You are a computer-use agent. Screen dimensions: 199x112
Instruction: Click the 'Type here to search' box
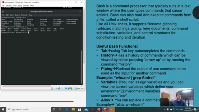pyautogui.click(x=28, y=109)
